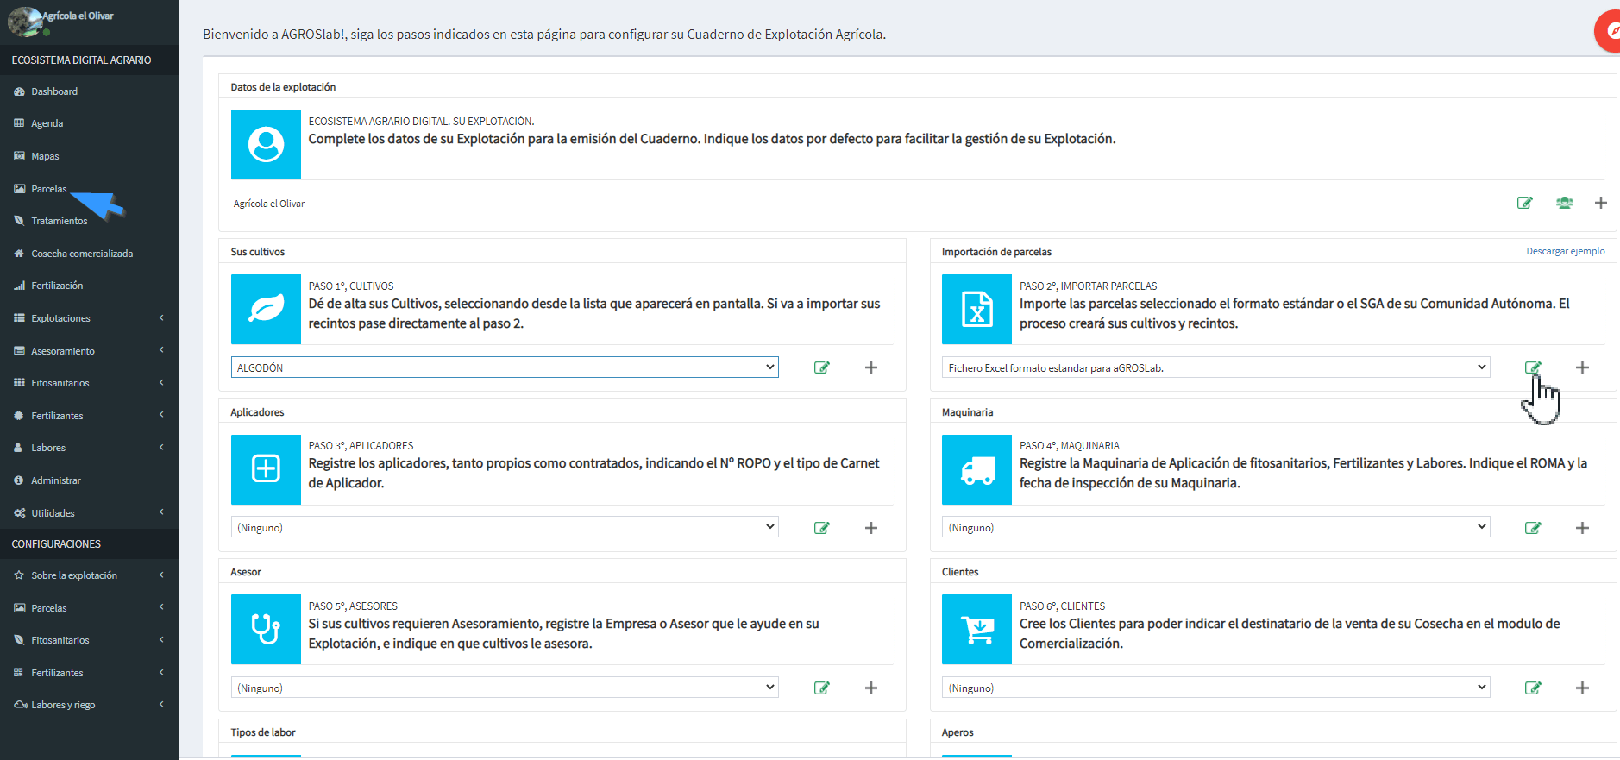
Task: Open the Clientes (Ninguno) dropdown
Action: coord(1215,688)
